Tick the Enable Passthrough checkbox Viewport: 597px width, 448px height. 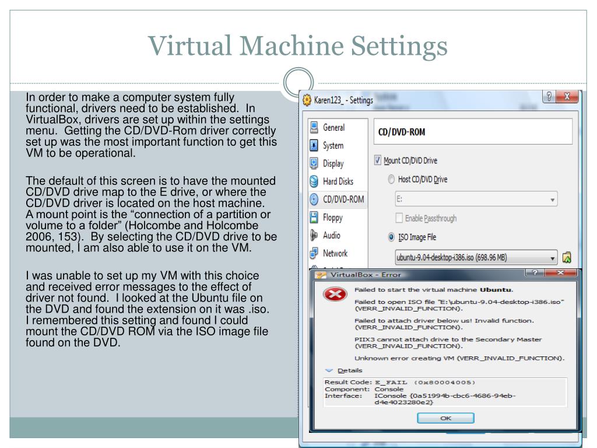click(399, 218)
